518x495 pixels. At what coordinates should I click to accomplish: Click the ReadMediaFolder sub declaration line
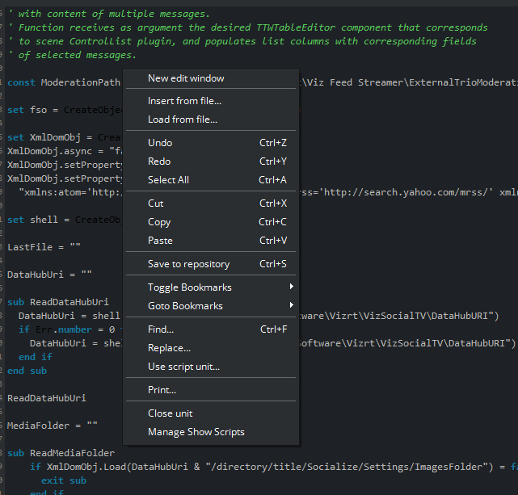(x=61, y=454)
